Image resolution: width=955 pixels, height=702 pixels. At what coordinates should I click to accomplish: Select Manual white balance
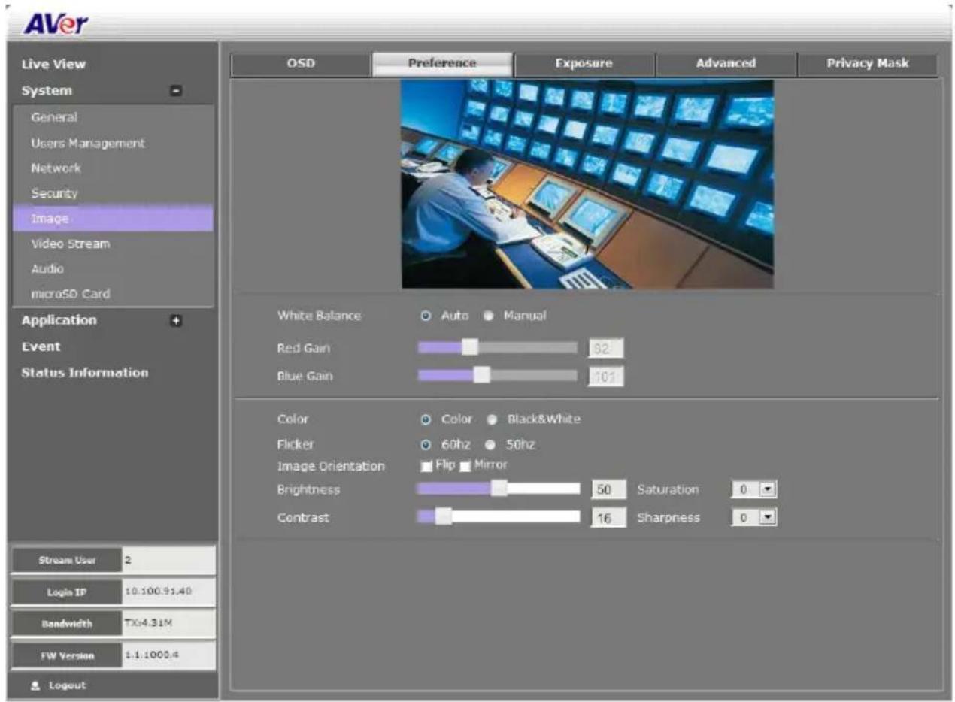pos(488,316)
